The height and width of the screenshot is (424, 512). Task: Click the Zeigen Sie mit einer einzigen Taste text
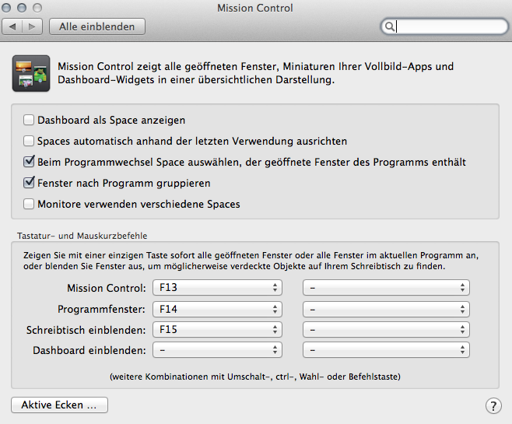pos(251,261)
